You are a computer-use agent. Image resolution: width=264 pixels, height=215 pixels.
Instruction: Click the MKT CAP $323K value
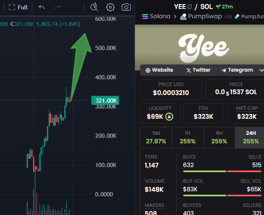(x=247, y=117)
